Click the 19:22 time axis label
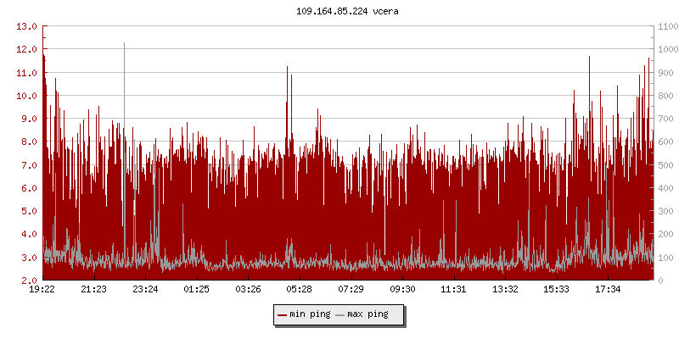This screenshot has width=679, height=339. 42,289
